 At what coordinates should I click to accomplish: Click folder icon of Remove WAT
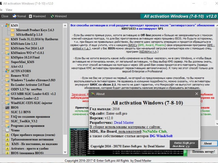[x=7, y=76]
